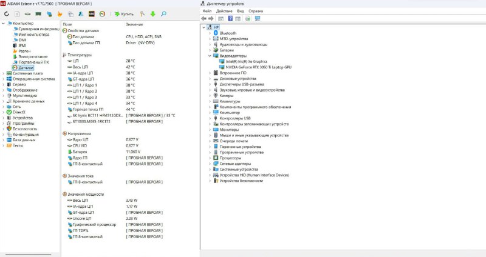The image size is (486, 257).
Task: Open the Электропитание item
Action: (x=33, y=56)
